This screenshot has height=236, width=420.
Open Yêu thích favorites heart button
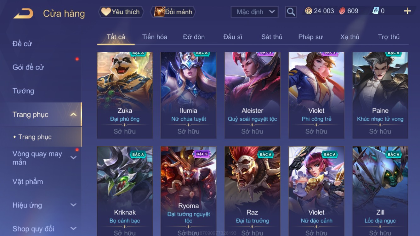coord(121,12)
